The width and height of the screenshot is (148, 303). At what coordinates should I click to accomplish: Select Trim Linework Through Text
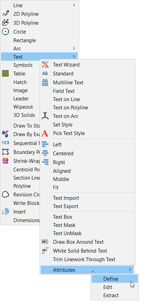click(84, 259)
